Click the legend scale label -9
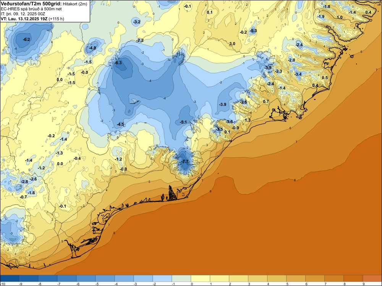This screenshot has height=286, width=382. (21, 284)
